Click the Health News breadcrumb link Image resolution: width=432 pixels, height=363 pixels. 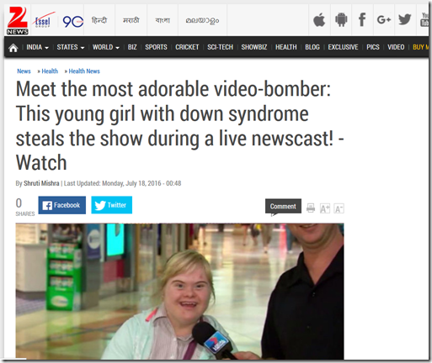pyautogui.click(x=84, y=71)
